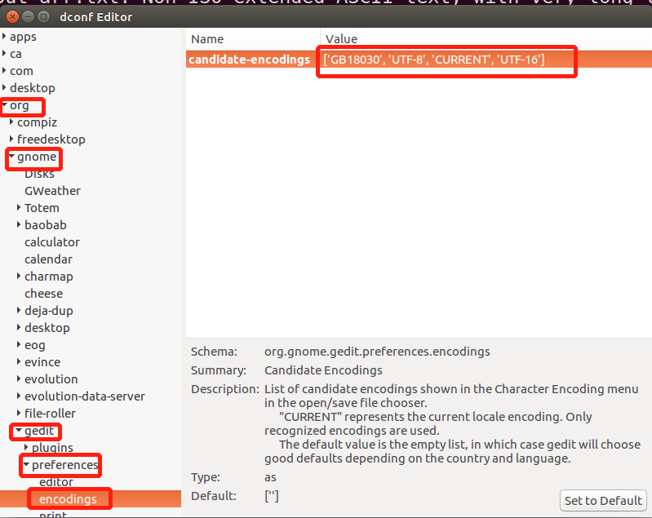This screenshot has height=518, width=652.
Task: Close the dconf Editor window
Action: (13, 16)
